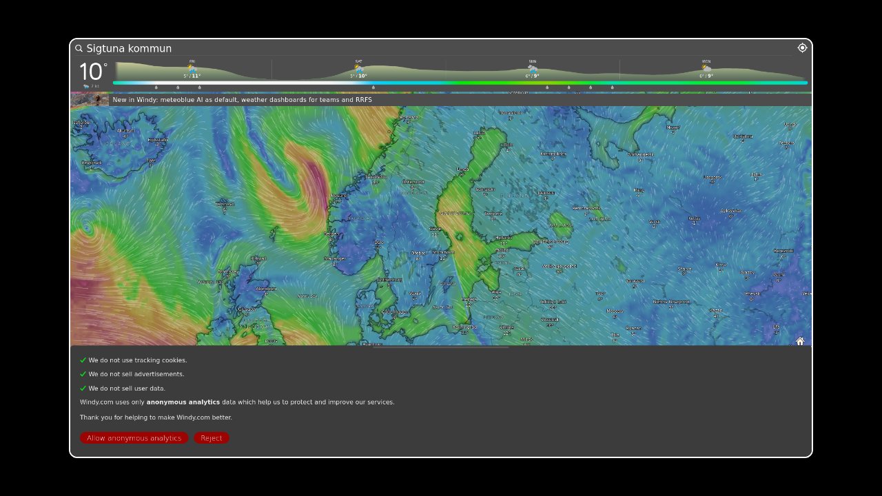Click the home icon on the map

800,341
